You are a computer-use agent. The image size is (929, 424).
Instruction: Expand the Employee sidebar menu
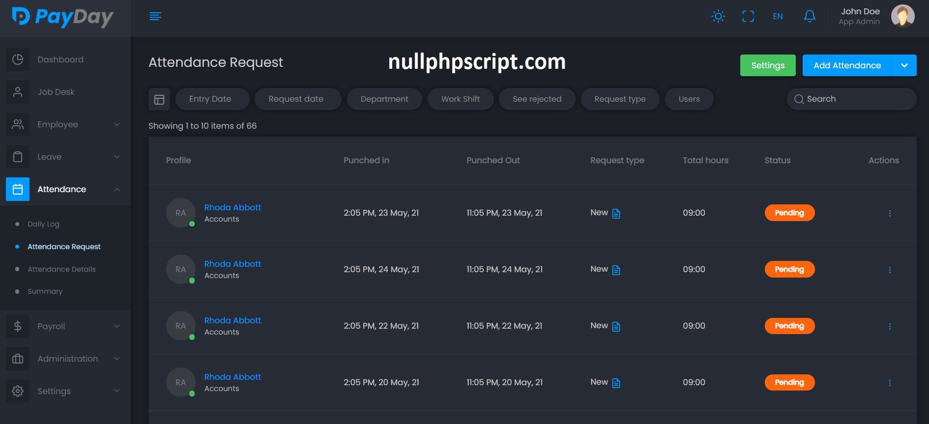[64, 124]
